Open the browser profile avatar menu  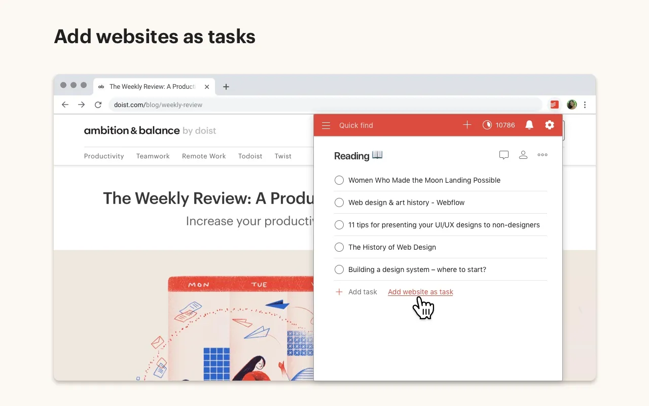(x=571, y=105)
